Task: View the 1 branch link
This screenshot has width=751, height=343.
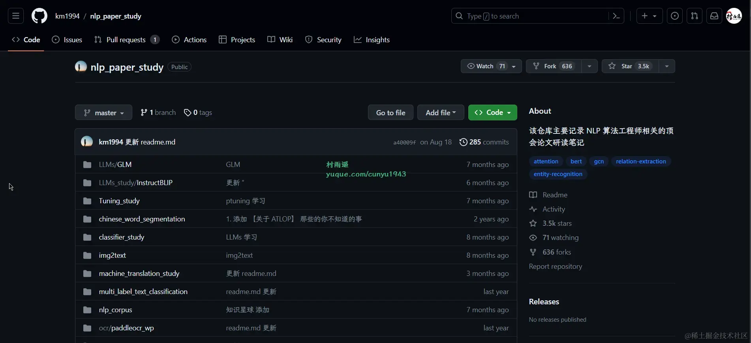Action: 158,112
